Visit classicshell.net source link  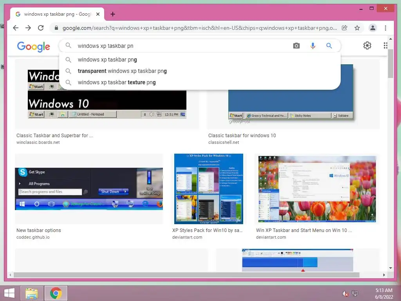pos(224,142)
